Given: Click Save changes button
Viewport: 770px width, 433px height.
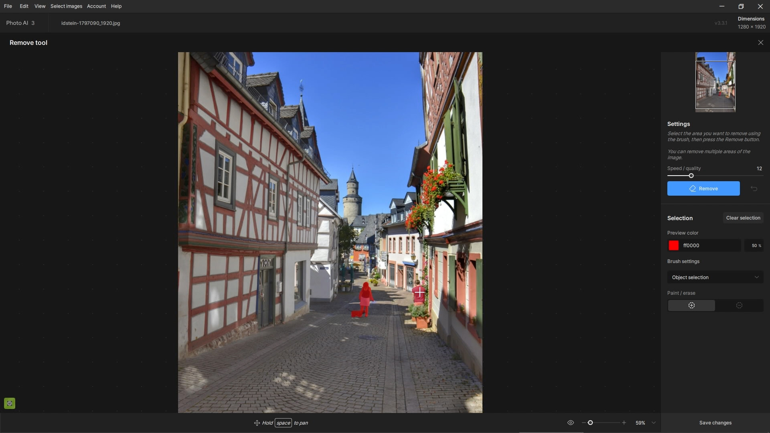Looking at the screenshot, I should pos(715,423).
